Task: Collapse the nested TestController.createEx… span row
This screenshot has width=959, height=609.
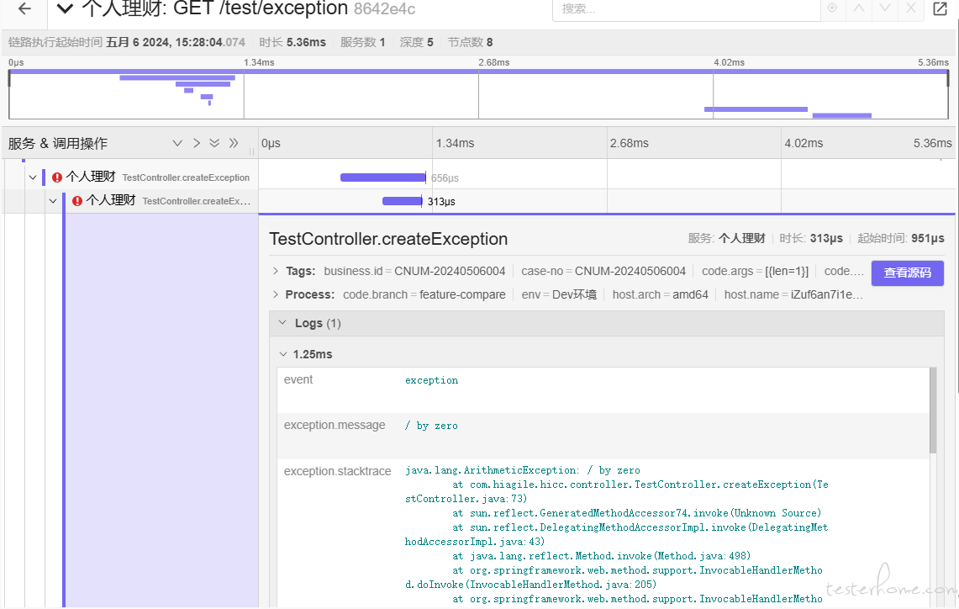Action: (53, 201)
